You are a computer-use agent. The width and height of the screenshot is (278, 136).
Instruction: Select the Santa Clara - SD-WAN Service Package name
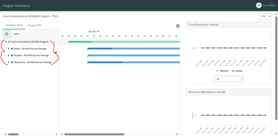(x=33, y=62)
